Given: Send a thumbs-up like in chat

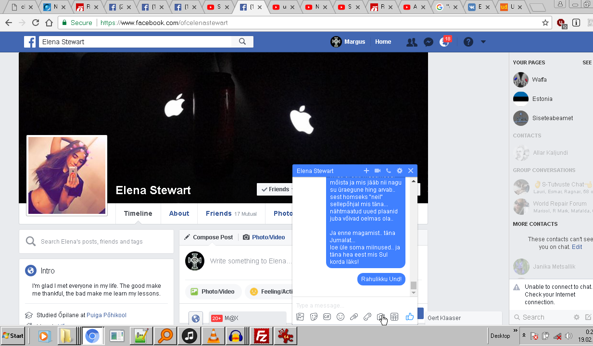Looking at the screenshot, I should tap(410, 317).
